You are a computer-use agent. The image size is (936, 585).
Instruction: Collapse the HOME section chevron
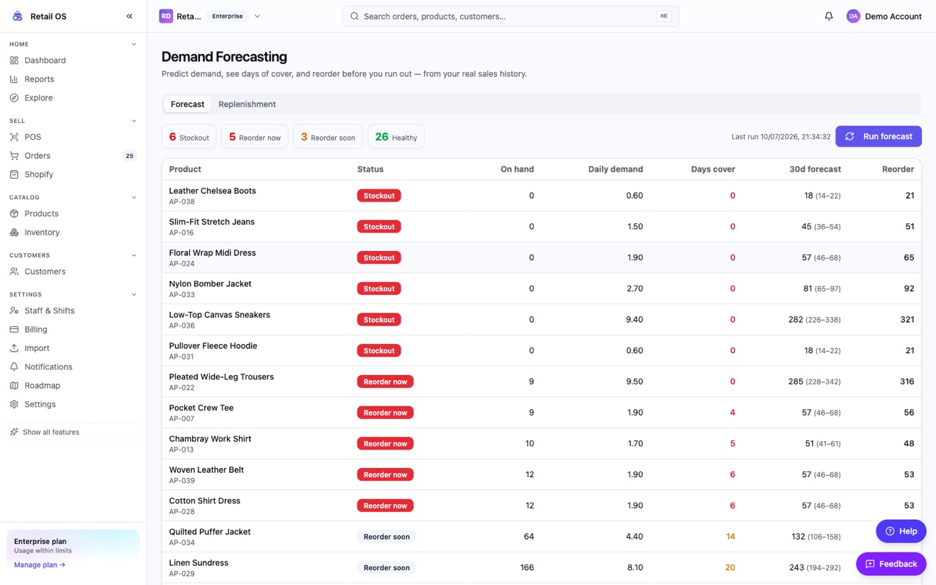pyautogui.click(x=134, y=44)
